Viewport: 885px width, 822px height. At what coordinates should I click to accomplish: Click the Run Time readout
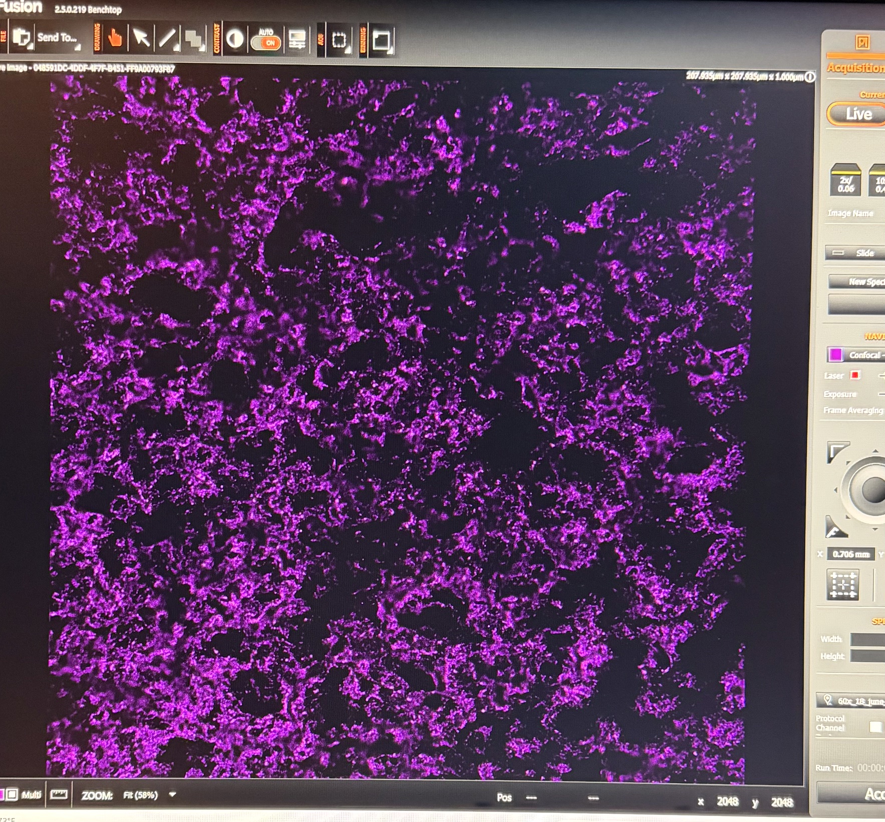[849, 767]
